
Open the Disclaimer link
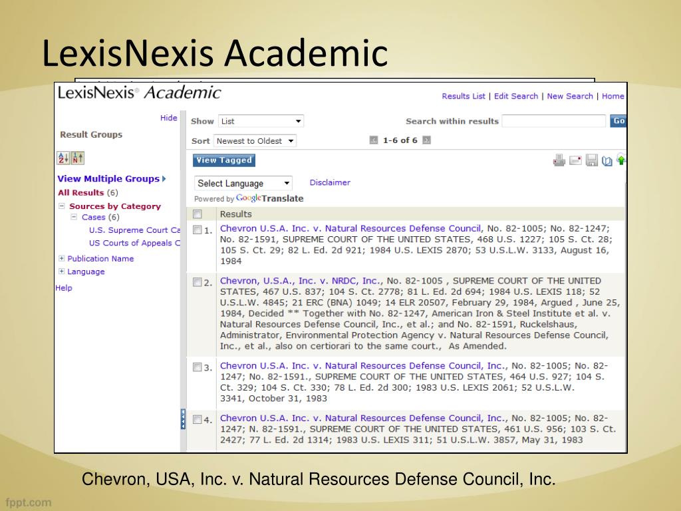pos(330,182)
